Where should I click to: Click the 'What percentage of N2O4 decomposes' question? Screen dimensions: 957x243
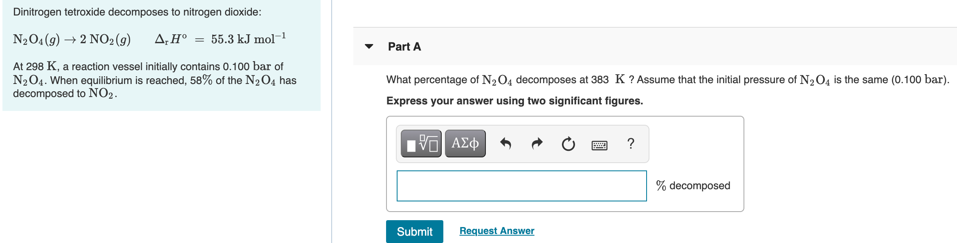667,80
